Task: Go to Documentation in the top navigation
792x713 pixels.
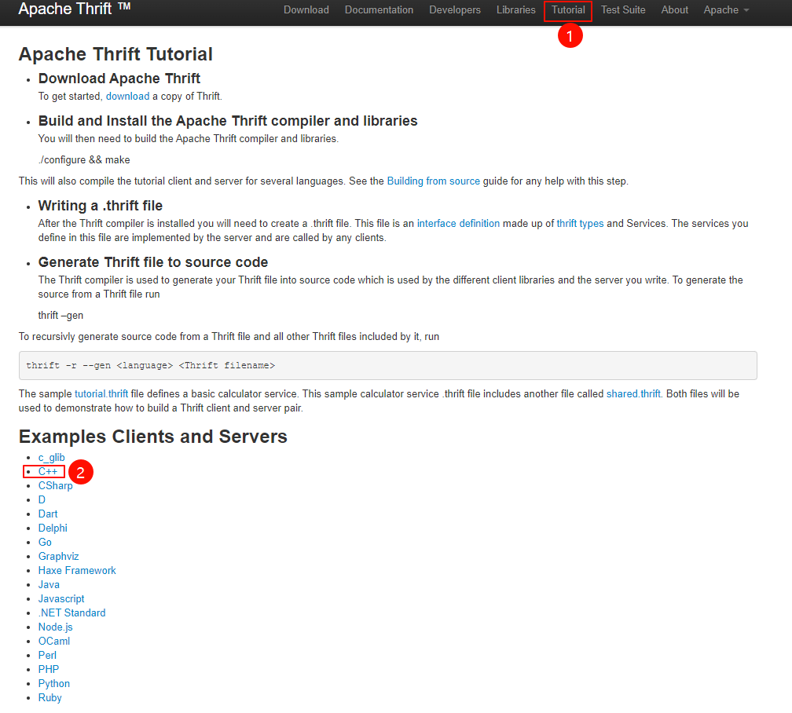Action: click(379, 10)
